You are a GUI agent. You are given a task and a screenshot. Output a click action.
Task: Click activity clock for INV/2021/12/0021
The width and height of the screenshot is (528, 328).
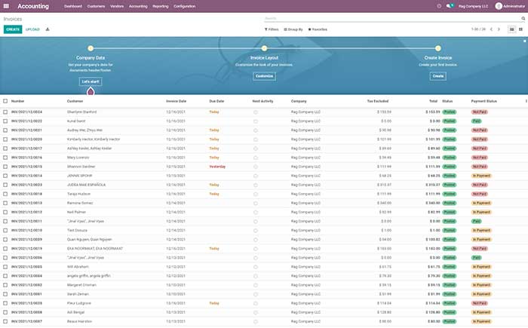(256, 130)
